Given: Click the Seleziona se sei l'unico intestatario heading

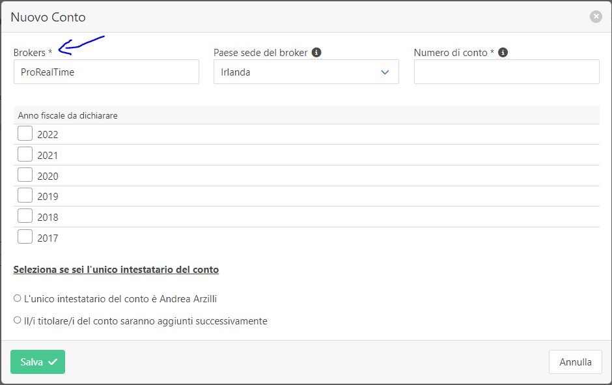Looking at the screenshot, I should (x=116, y=270).
